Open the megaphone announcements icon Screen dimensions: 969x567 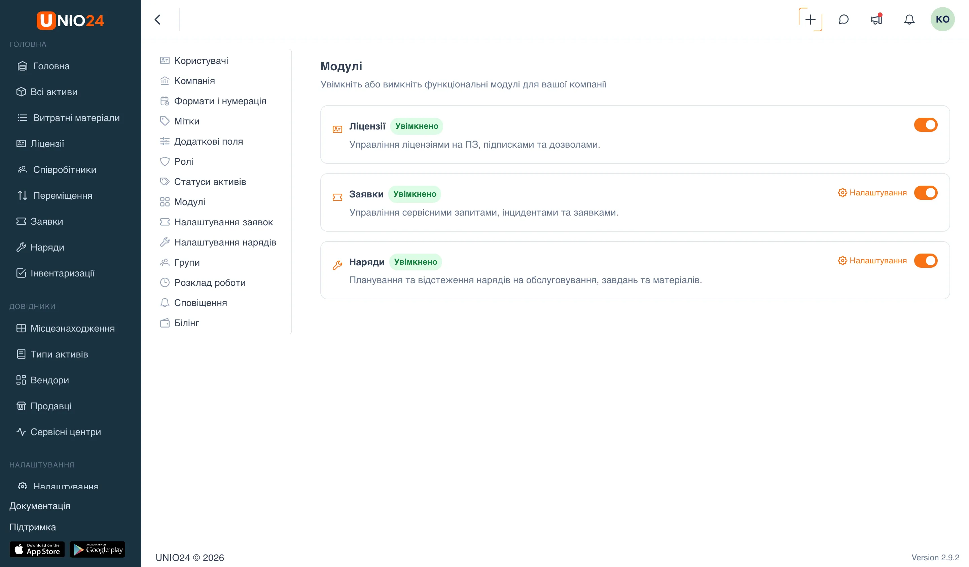[877, 19]
